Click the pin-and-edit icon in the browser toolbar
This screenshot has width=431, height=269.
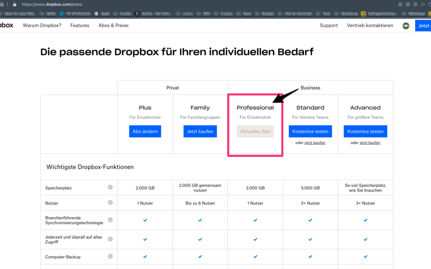(400, 4)
